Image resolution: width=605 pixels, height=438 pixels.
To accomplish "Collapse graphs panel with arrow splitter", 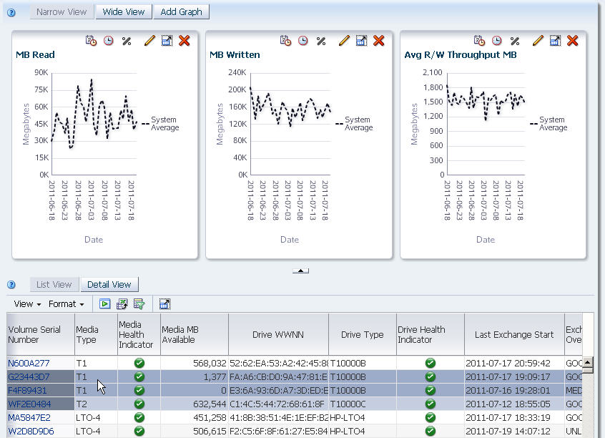I will [x=300, y=271].
